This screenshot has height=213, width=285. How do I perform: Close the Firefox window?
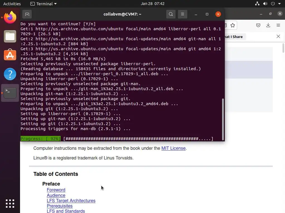(x=280, y=14)
